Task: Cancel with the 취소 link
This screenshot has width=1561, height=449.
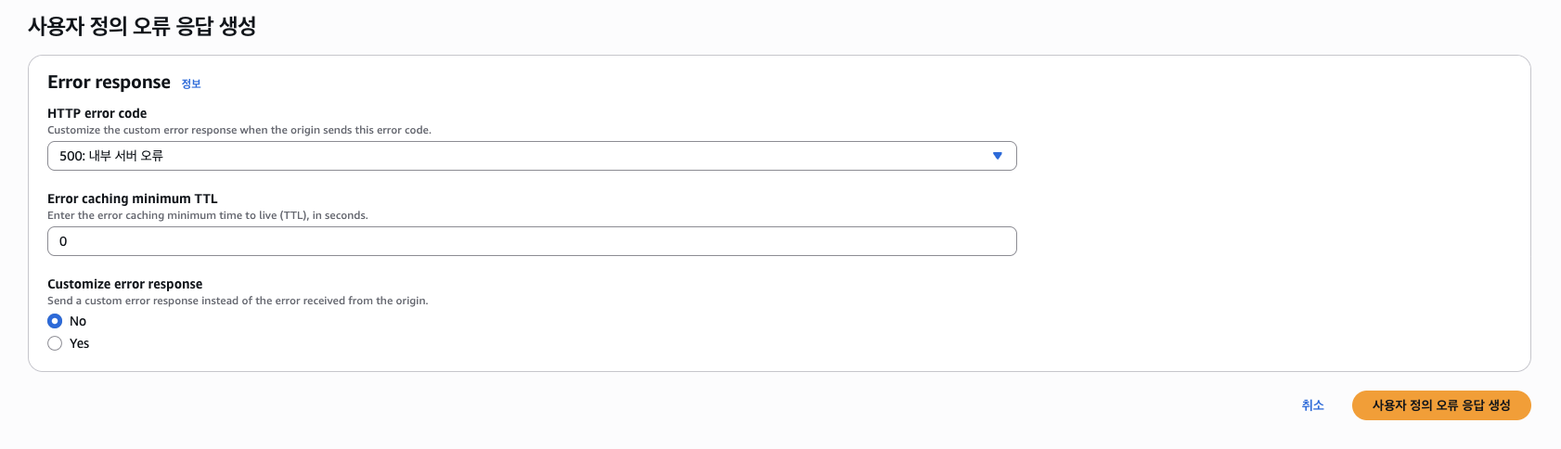Action: click(1312, 405)
